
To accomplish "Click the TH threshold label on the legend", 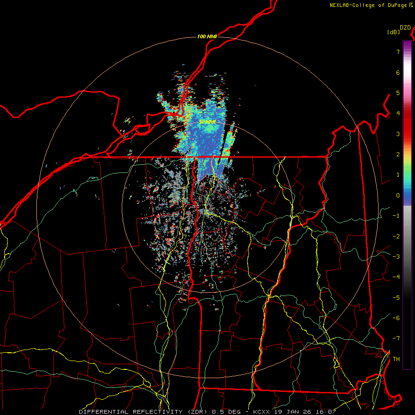I will tap(396, 359).
